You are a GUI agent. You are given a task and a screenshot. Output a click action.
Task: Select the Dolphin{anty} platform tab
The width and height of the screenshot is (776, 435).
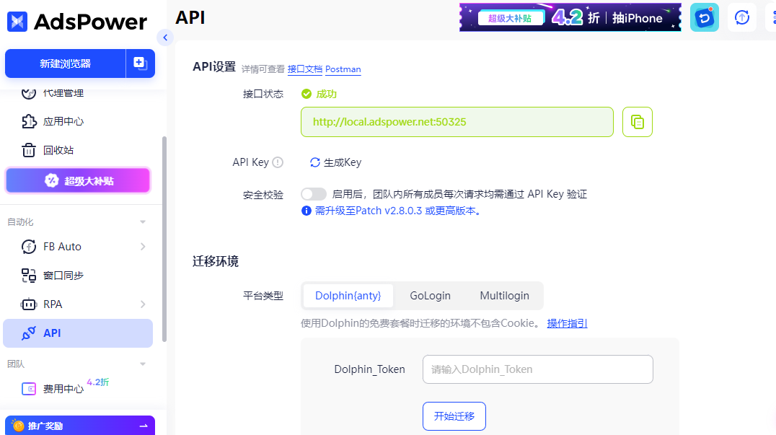click(x=348, y=296)
